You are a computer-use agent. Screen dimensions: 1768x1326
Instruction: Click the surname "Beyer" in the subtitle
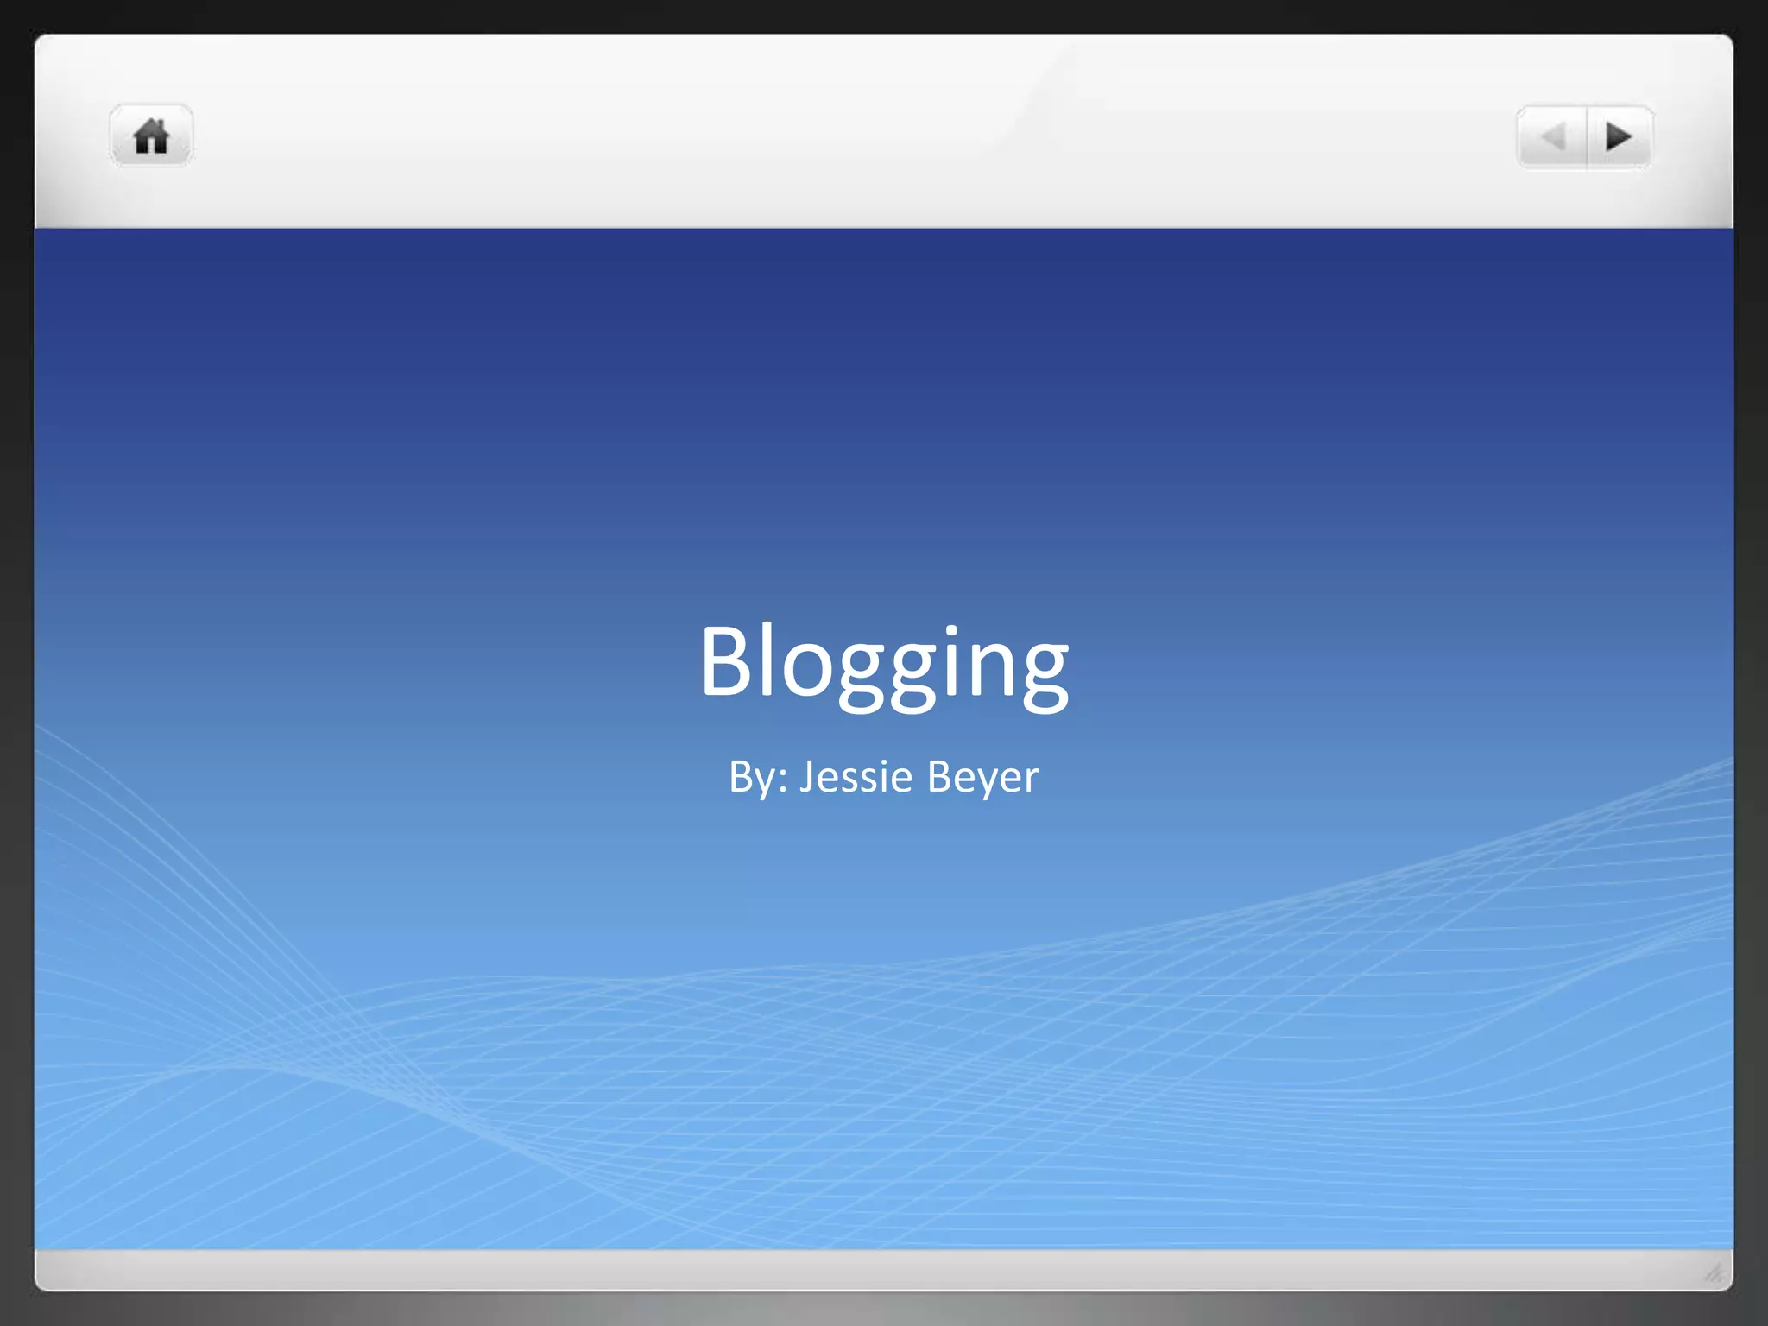coord(982,776)
